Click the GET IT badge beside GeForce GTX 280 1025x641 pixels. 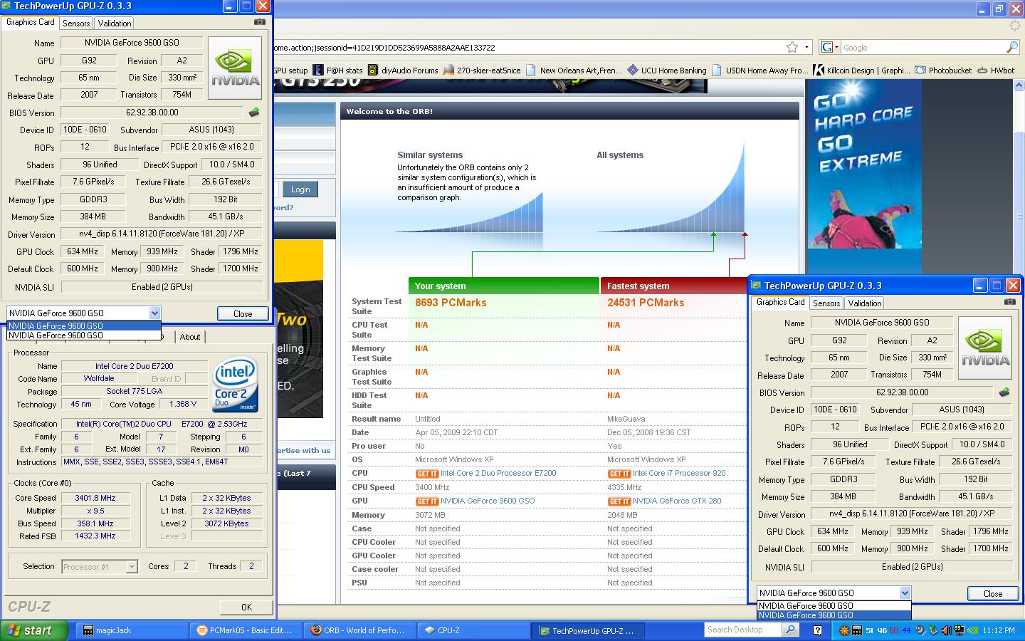coord(619,501)
